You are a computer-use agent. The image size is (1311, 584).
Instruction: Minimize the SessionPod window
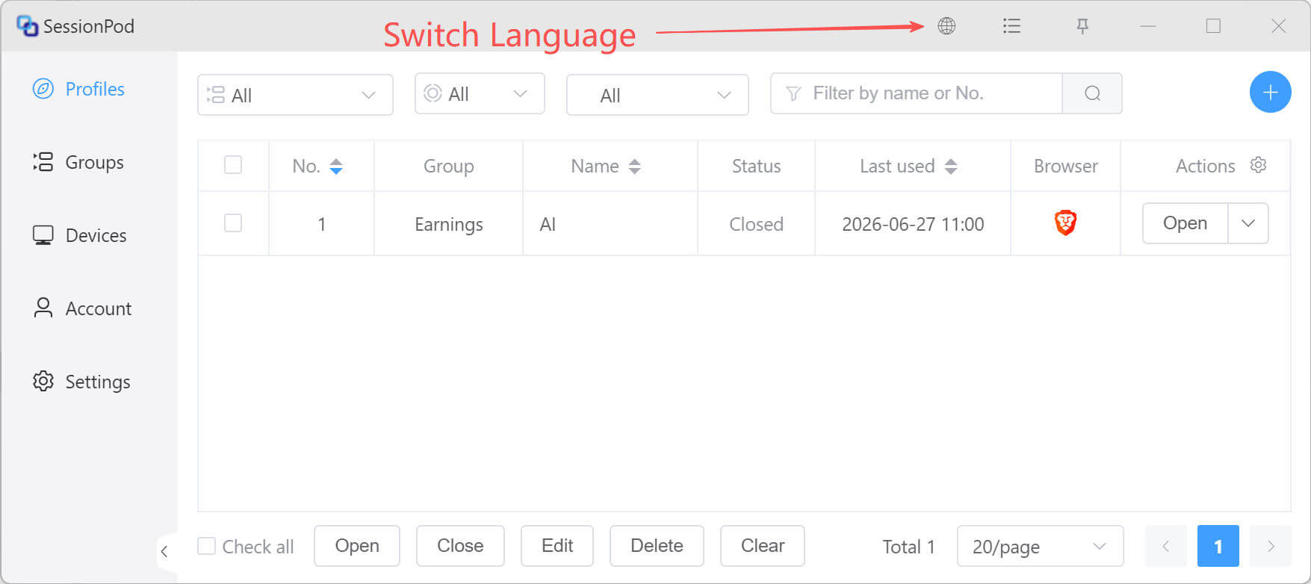(x=1148, y=26)
